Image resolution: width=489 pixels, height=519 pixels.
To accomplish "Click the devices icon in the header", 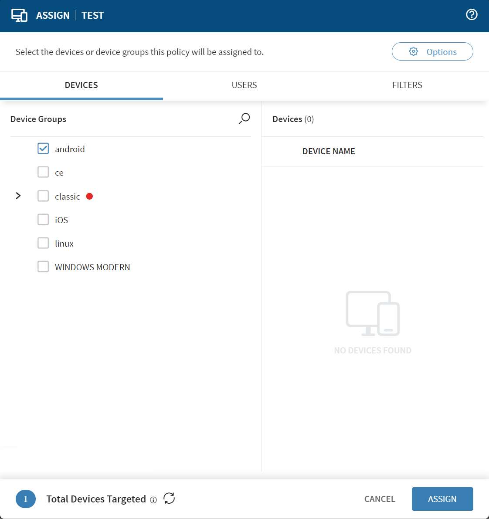I will coord(19,15).
